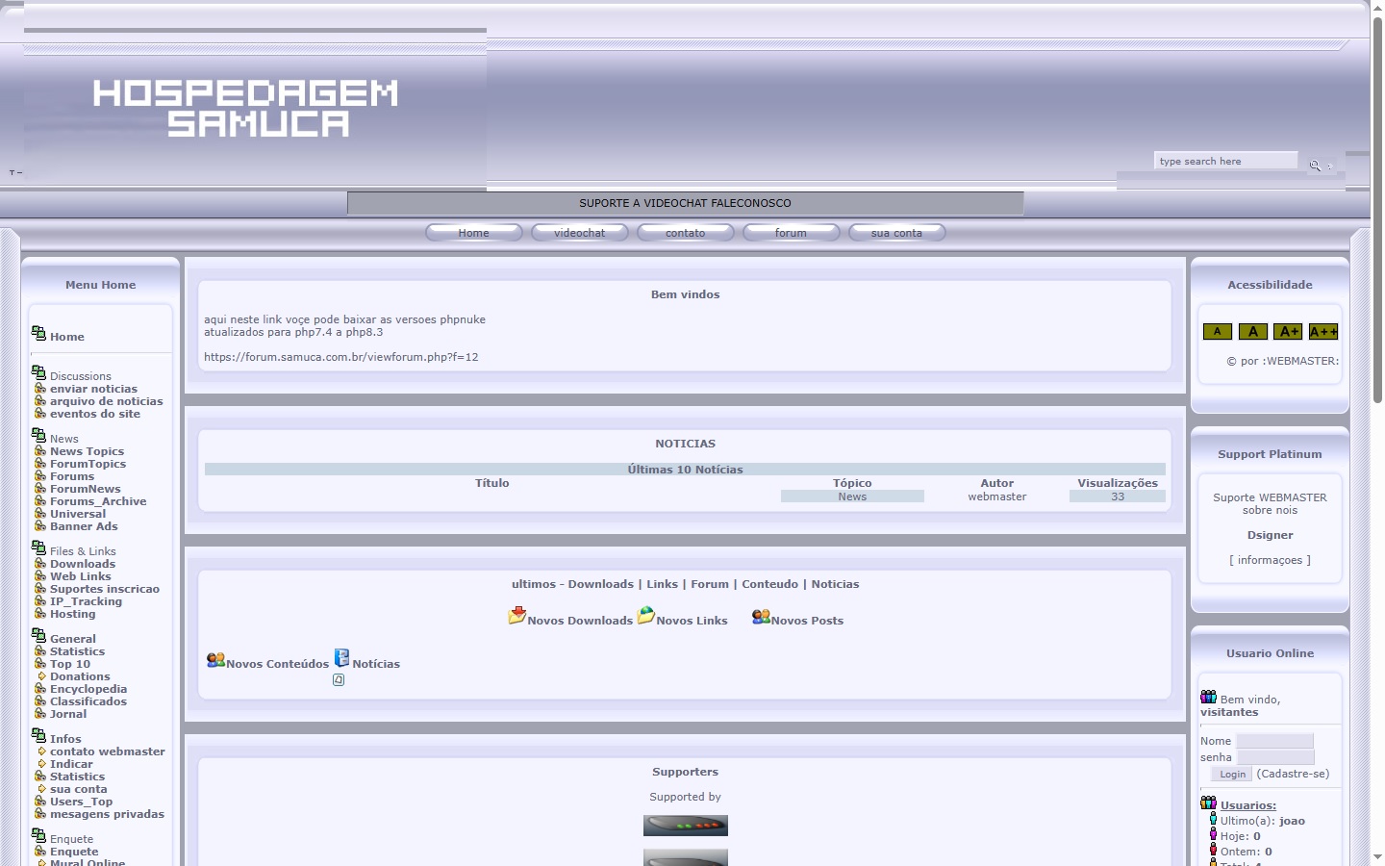The height and width of the screenshot is (866, 1385).
Task: Click the medium A font-size button
Action: point(1253,332)
